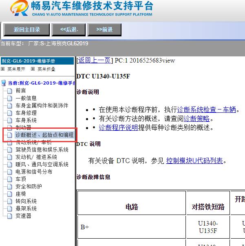Open 安全和防护 section

coord(29,187)
